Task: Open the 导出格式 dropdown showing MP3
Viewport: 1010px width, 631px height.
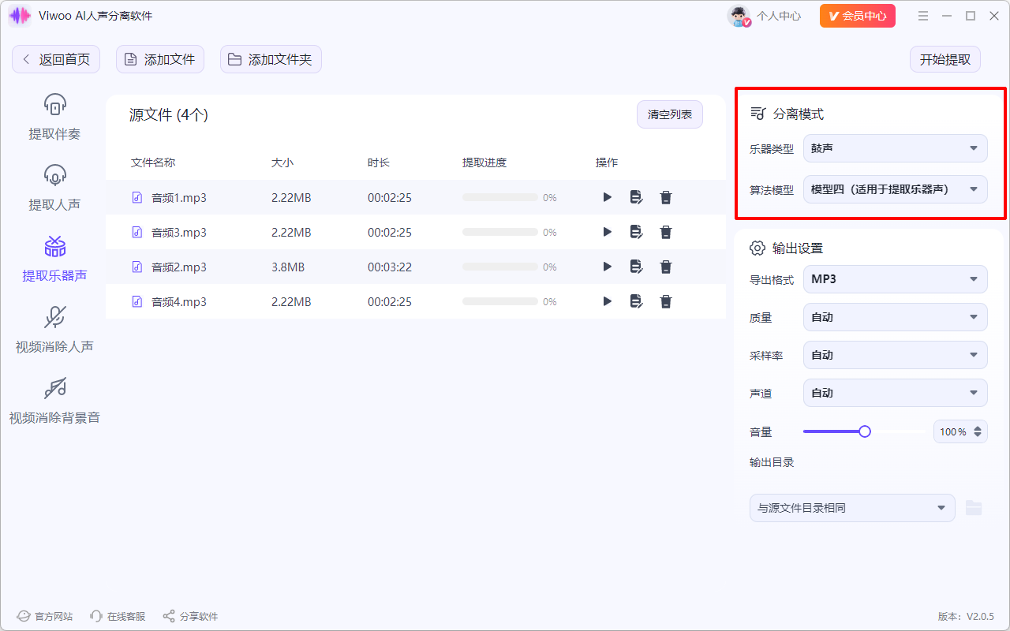Action: [896, 279]
